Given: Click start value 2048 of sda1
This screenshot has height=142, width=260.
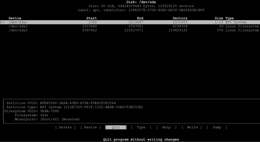Looking at the screenshot, I should pyautogui.click(x=92, y=22).
